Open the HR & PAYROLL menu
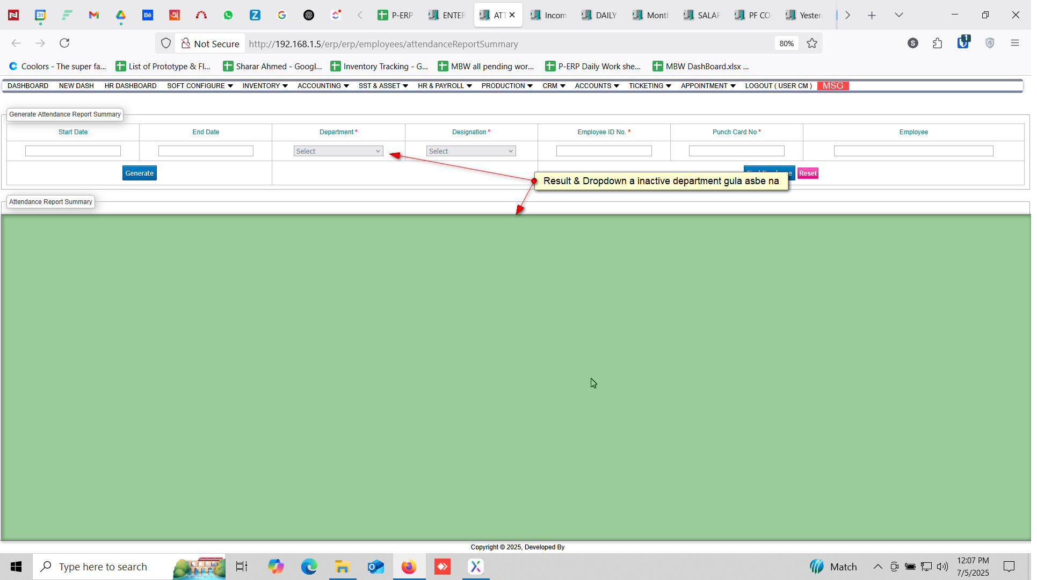The image size is (1037, 580). (x=445, y=86)
